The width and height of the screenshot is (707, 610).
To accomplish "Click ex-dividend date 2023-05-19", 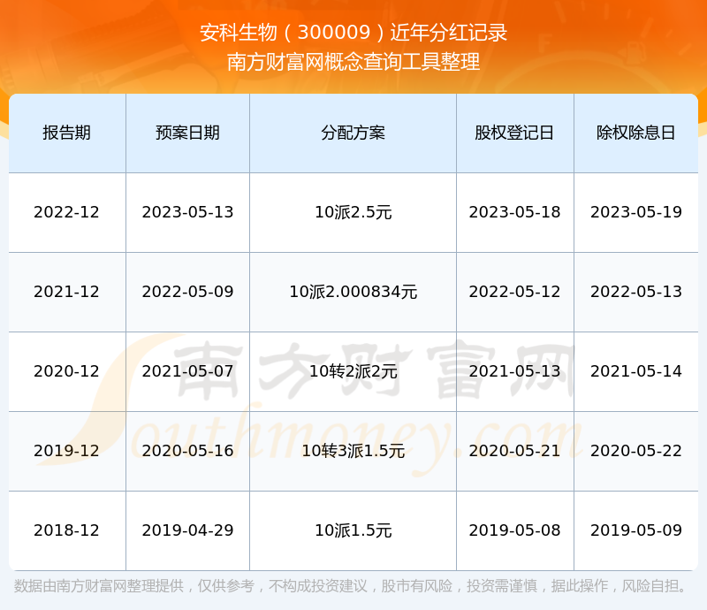I will pos(636,212).
